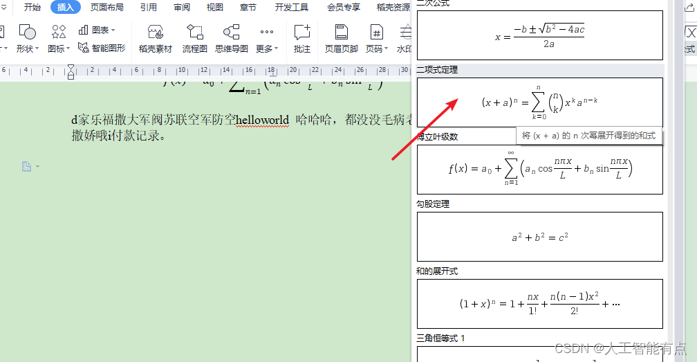The width and height of the screenshot is (697, 362).
Task: Click the 二项式定理 heading label
Action: coord(437,70)
